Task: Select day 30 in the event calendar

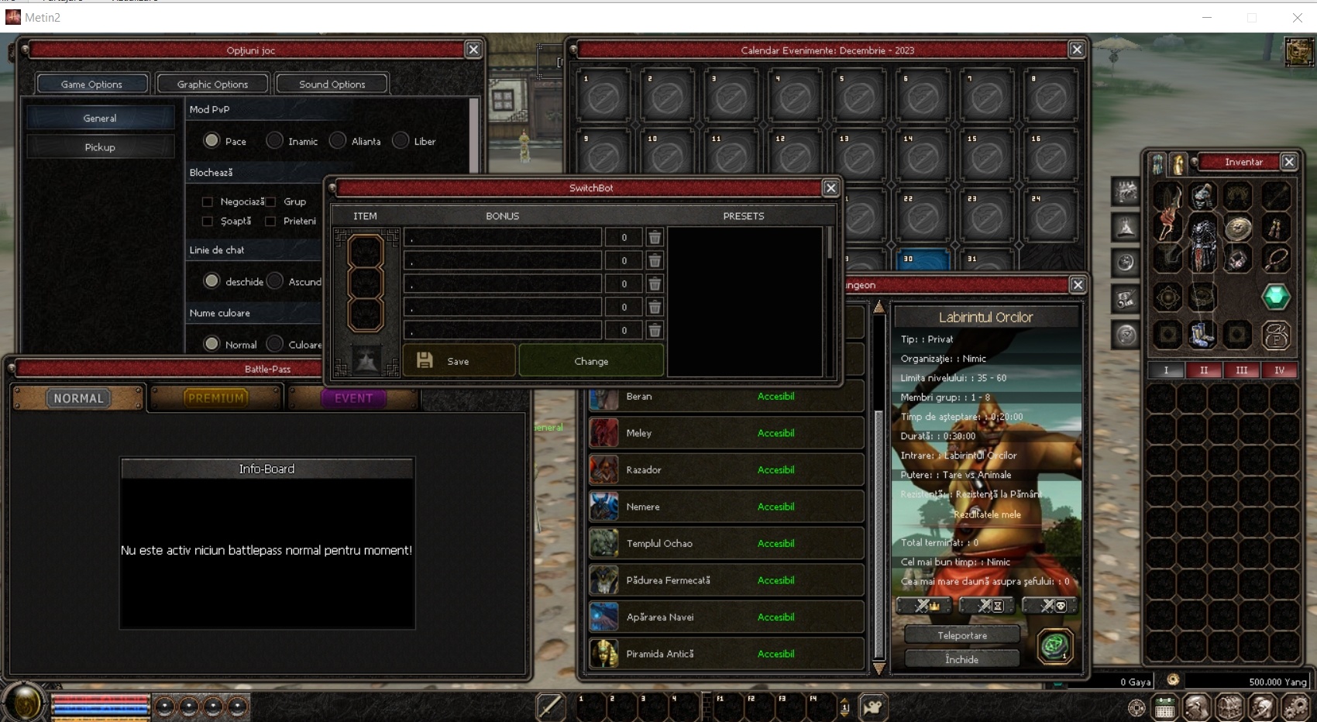Action: (x=923, y=260)
